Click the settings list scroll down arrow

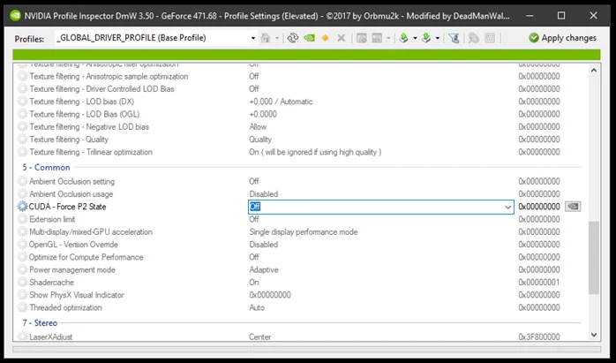[594, 335]
